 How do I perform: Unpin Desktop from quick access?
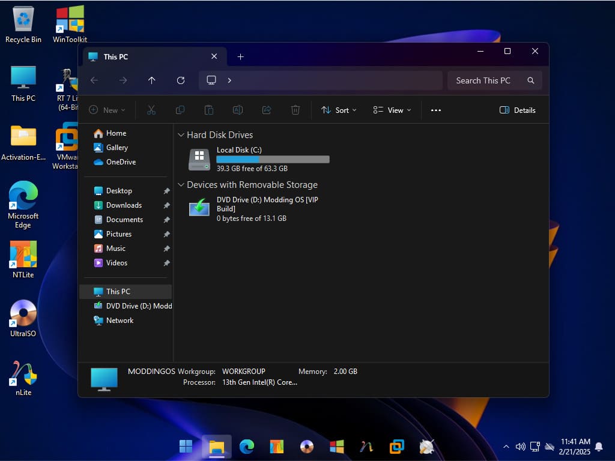[167, 191]
